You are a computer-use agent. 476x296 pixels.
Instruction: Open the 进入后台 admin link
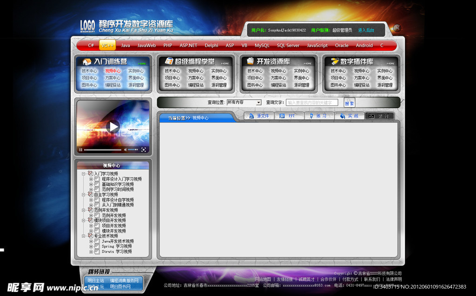point(366,30)
